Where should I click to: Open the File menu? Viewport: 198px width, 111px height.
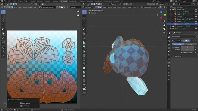[x=5, y=1]
